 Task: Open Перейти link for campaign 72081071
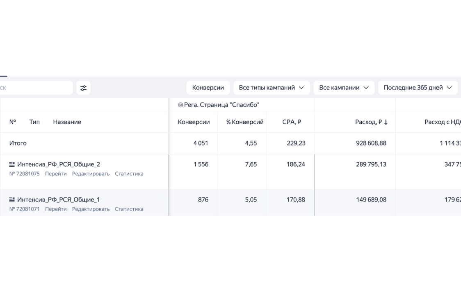click(x=56, y=209)
